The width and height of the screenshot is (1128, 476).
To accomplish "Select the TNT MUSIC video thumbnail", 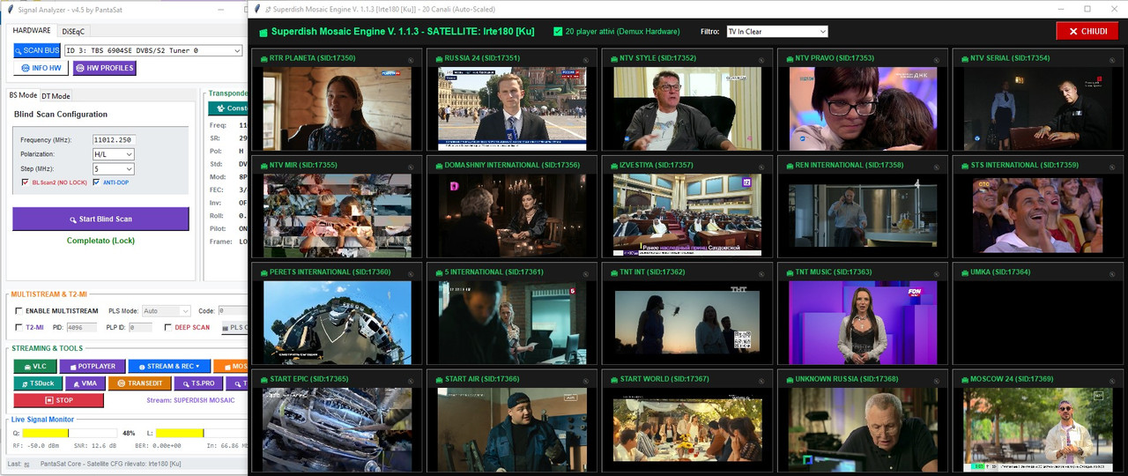I will tap(862, 323).
